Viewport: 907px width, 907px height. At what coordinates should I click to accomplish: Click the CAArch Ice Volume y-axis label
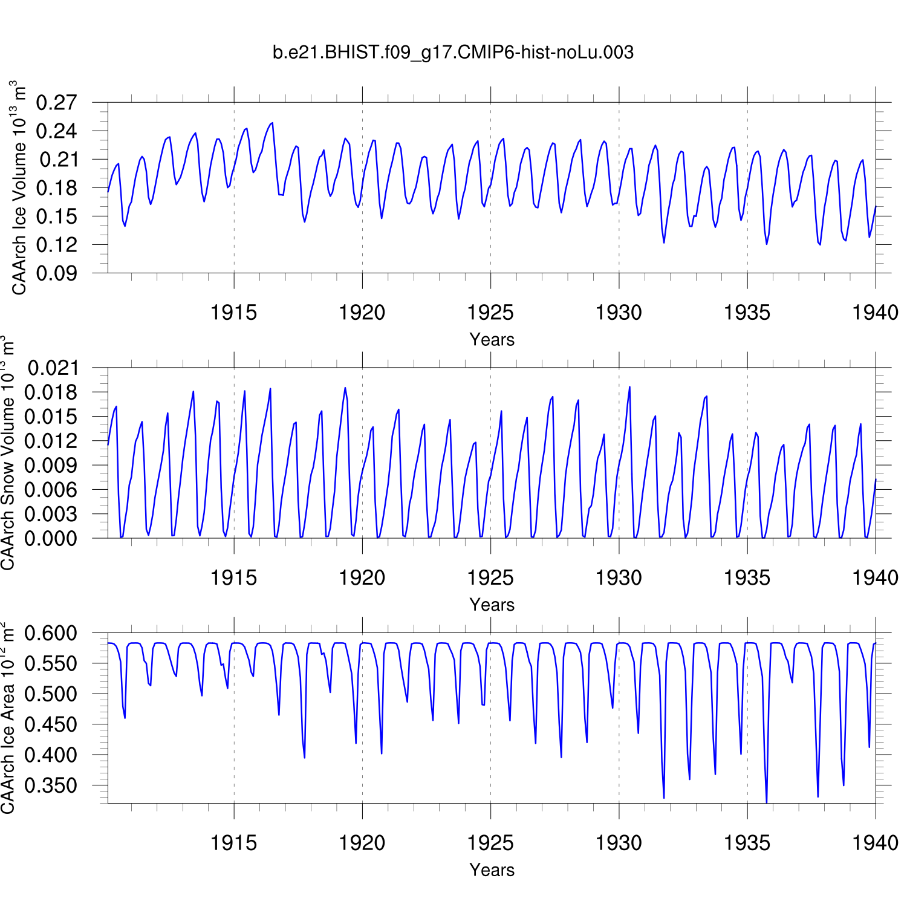click(x=19, y=187)
